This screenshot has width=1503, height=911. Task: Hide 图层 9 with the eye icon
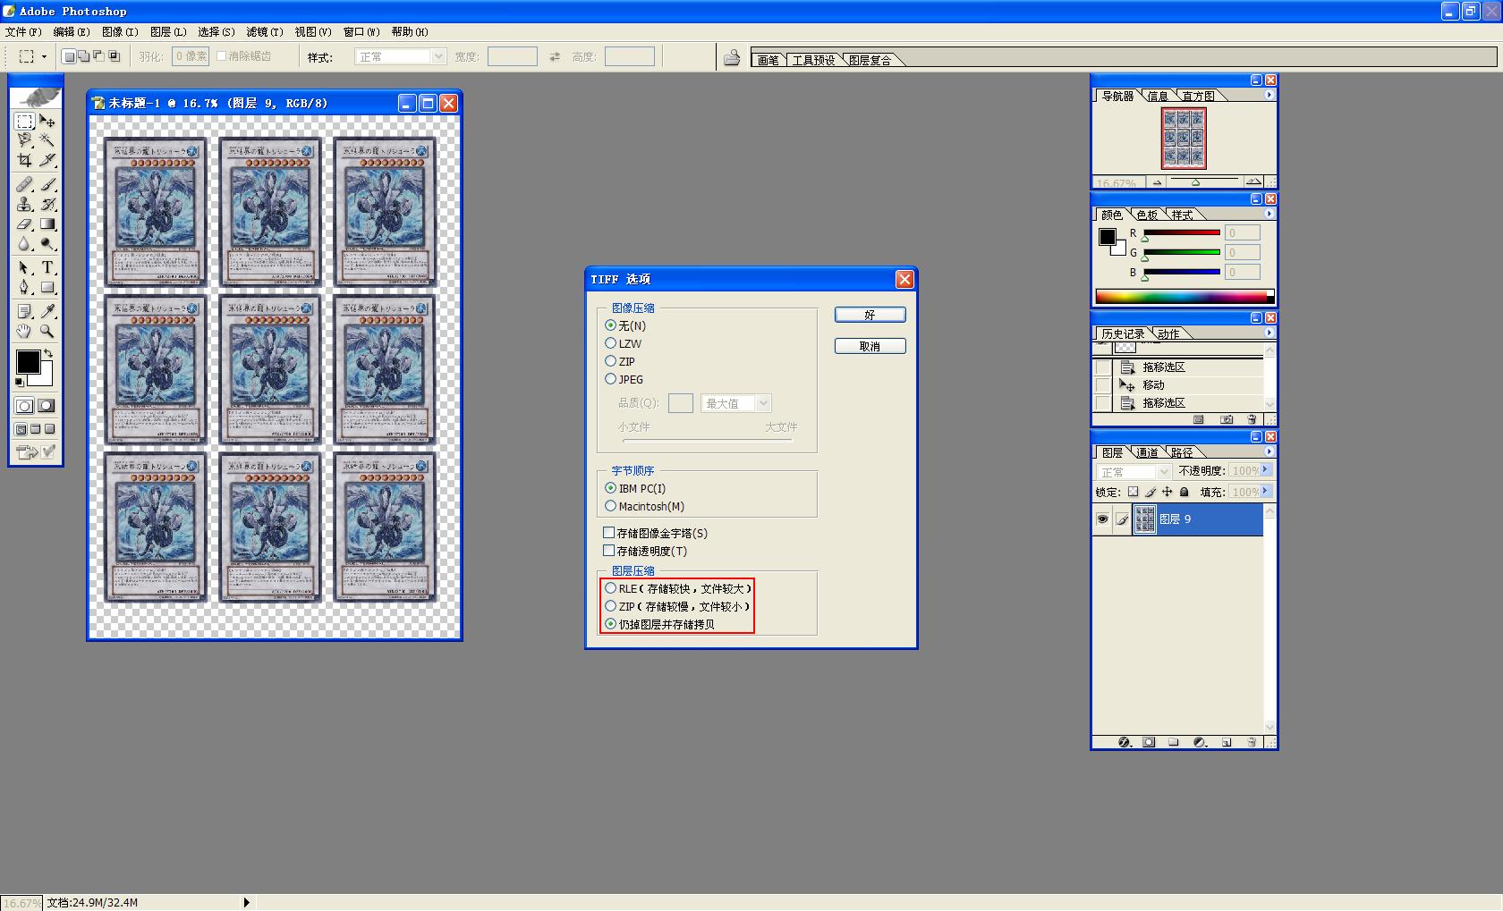click(x=1102, y=519)
